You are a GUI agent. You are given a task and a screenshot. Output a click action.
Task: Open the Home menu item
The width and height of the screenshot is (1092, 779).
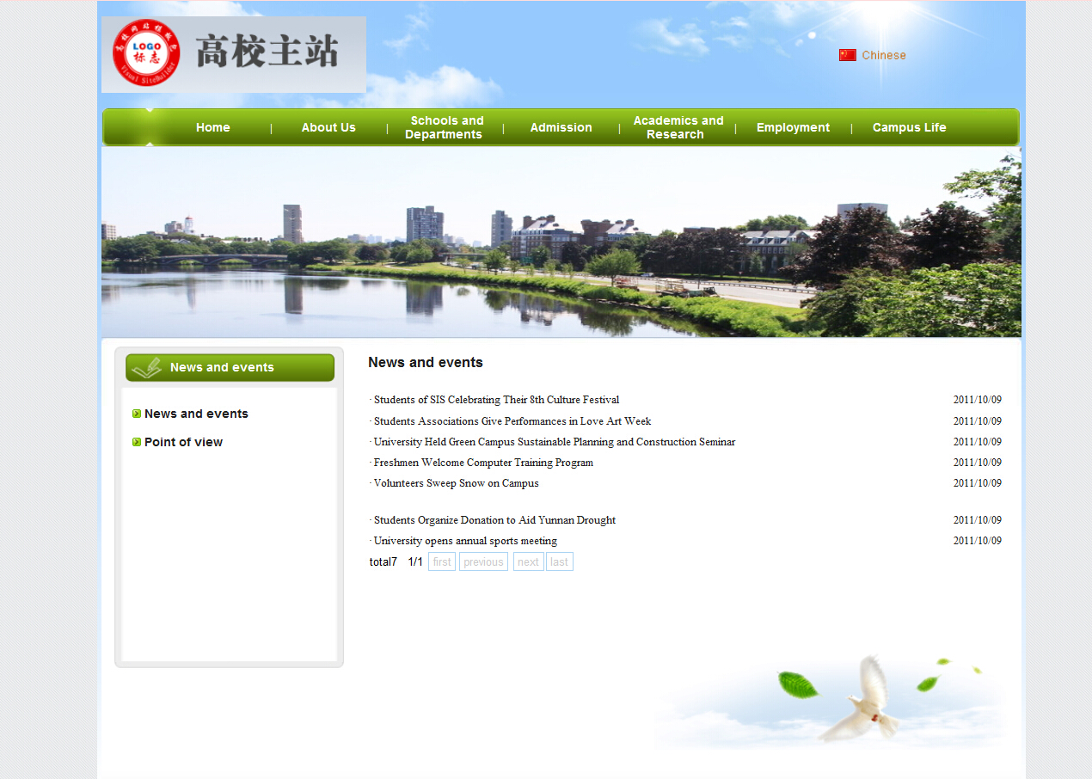[213, 127]
